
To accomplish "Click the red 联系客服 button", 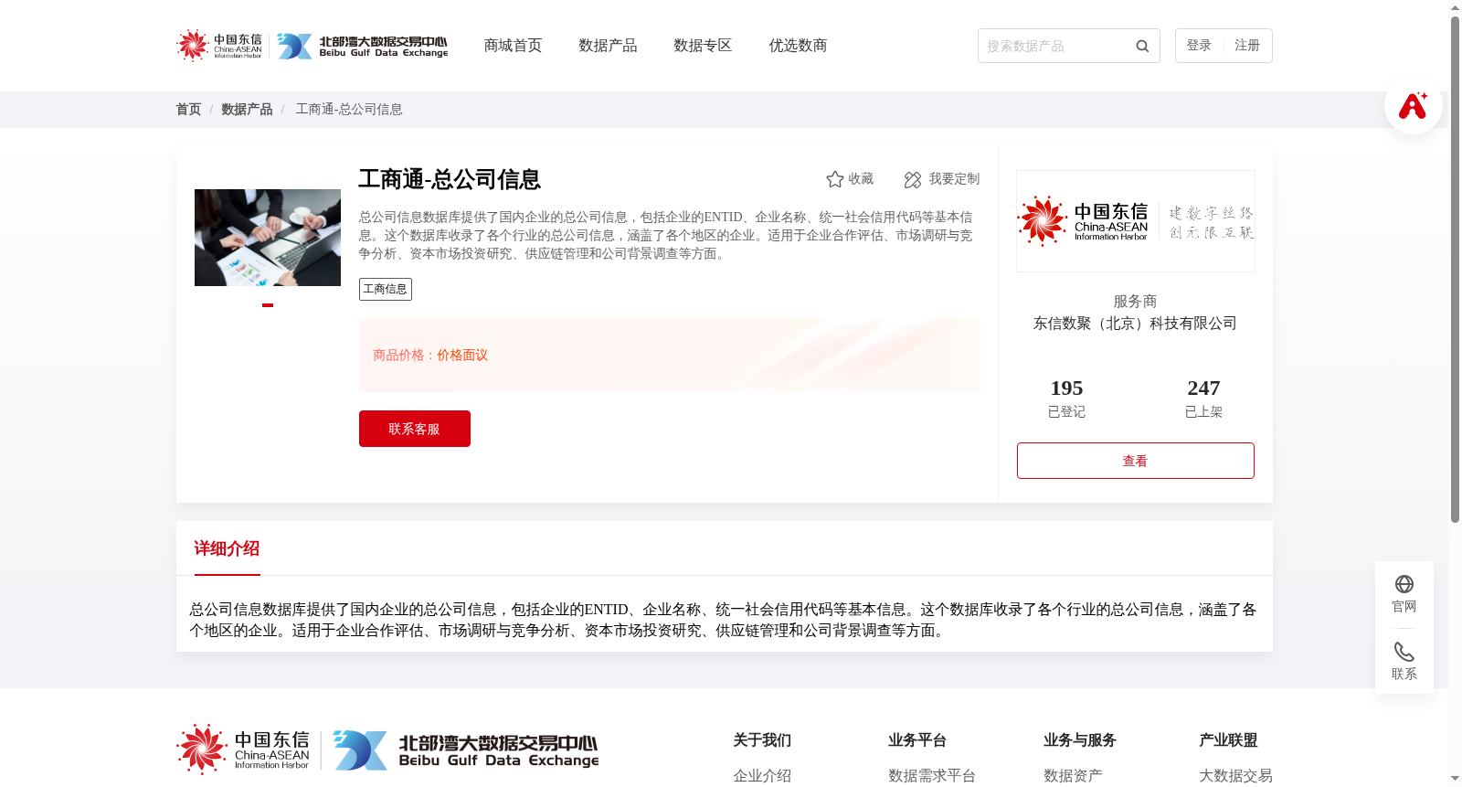I will [415, 429].
